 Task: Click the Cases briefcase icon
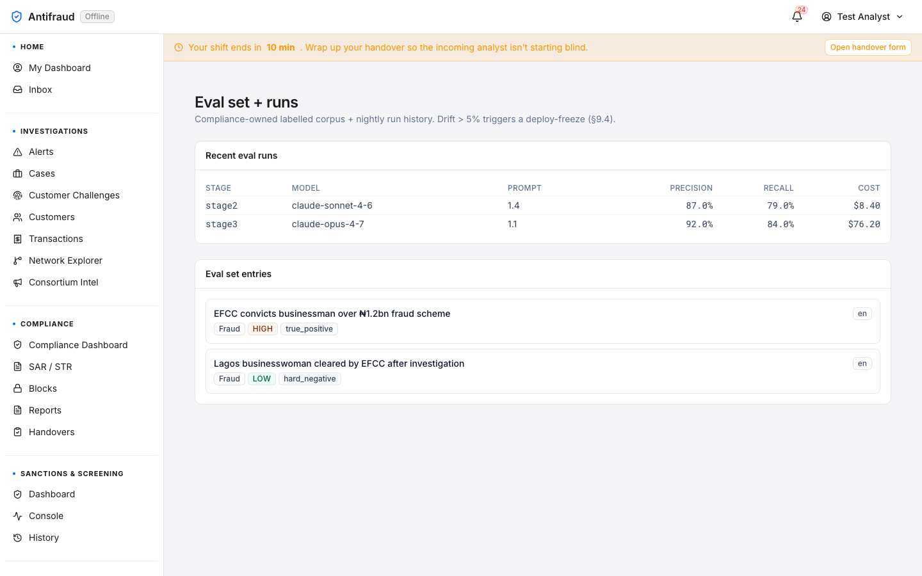[18, 173]
